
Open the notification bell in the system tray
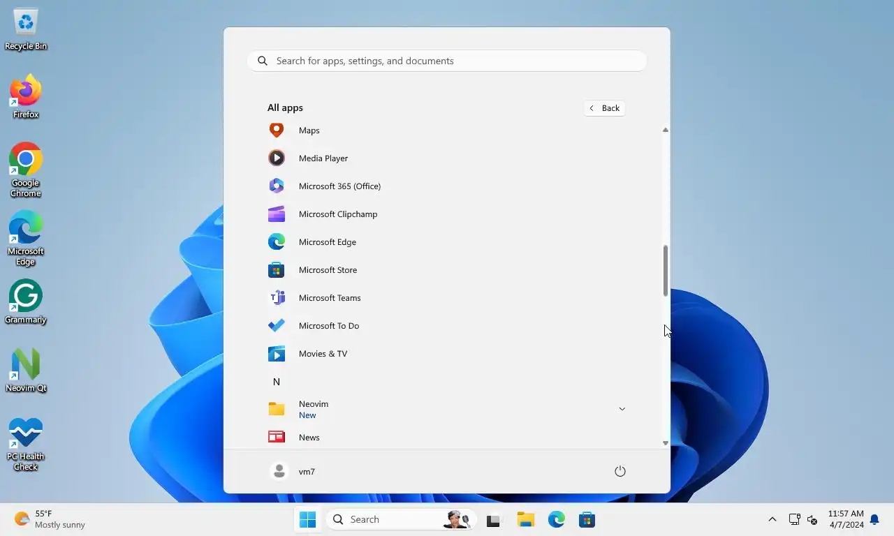click(874, 519)
